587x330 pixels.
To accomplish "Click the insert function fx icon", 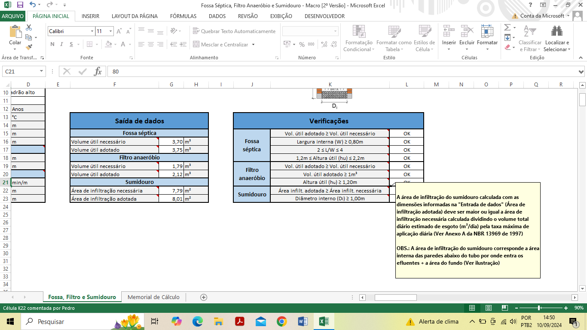I will pos(98,71).
